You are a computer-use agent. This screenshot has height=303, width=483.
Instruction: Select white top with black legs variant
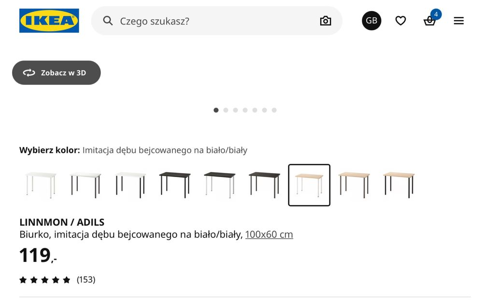[x=130, y=185]
